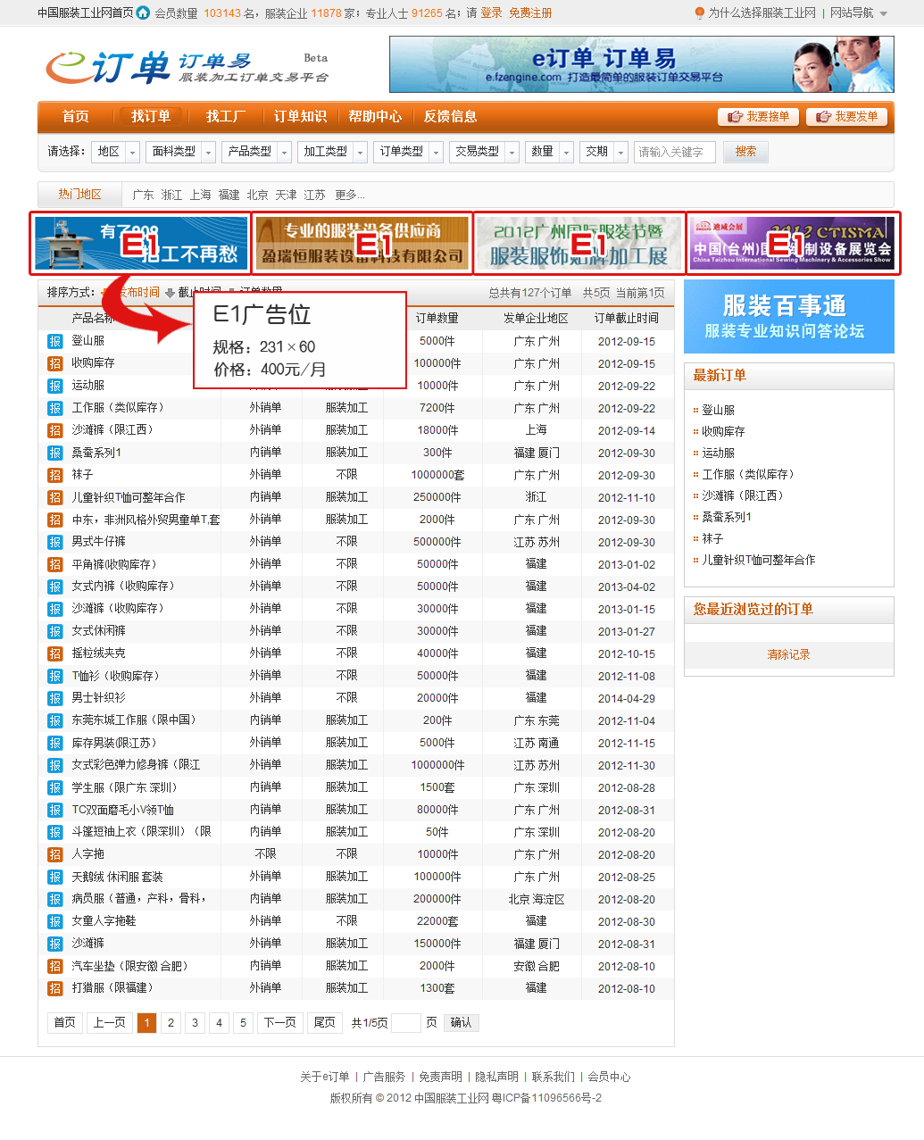
Task: Go to page 3 in pagination
Action: pos(195,1023)
